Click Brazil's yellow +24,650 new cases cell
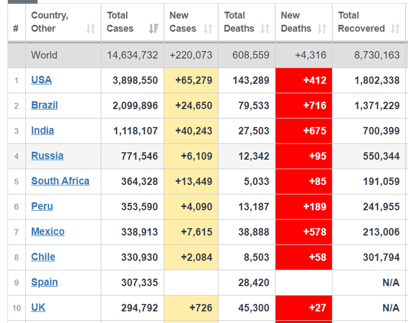408x323 pixels. 191,106
